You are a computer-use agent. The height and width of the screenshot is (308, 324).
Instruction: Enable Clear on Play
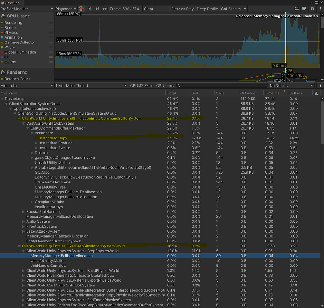click(x=182, y=9)
